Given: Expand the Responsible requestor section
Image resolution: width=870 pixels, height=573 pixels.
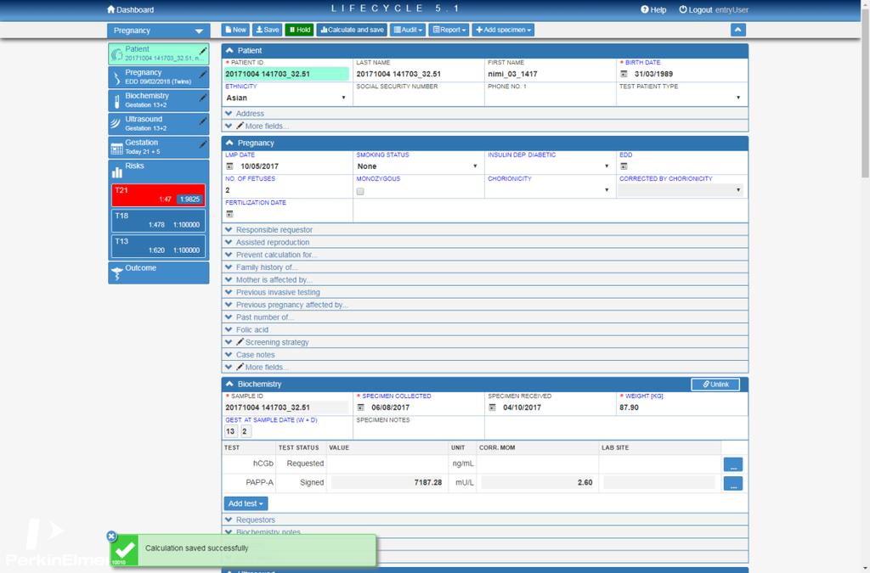Looking at the screenshot, I should [484, 230].
